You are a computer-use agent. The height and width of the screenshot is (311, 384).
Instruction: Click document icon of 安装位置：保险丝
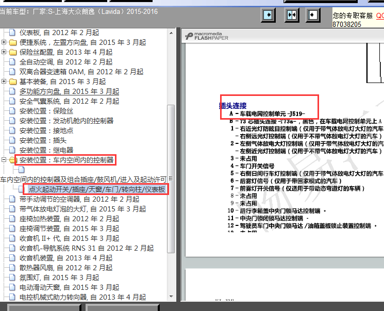12,111
